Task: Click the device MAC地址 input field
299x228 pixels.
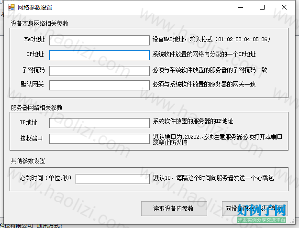Action: pos(100,40)
